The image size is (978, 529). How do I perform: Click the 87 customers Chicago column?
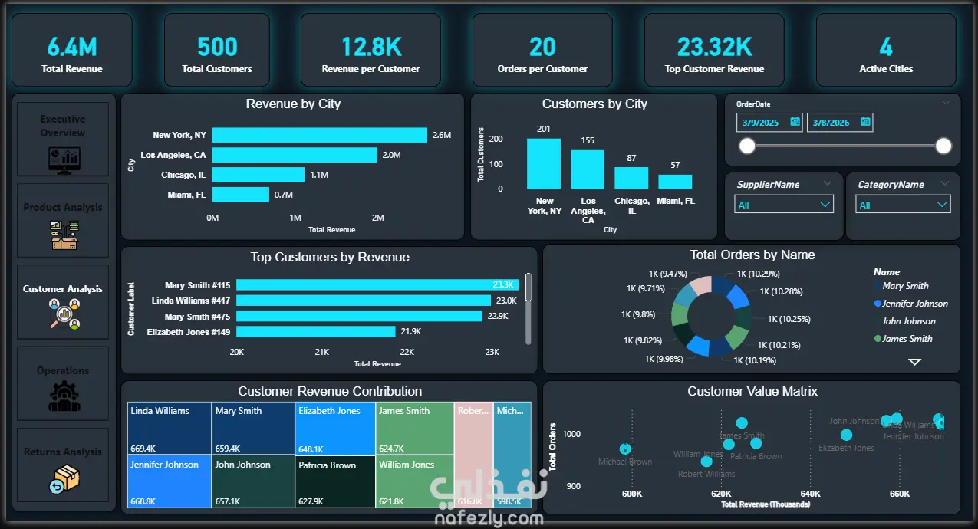point(631,178)
